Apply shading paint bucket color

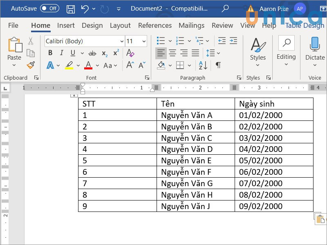click(161, 65)
